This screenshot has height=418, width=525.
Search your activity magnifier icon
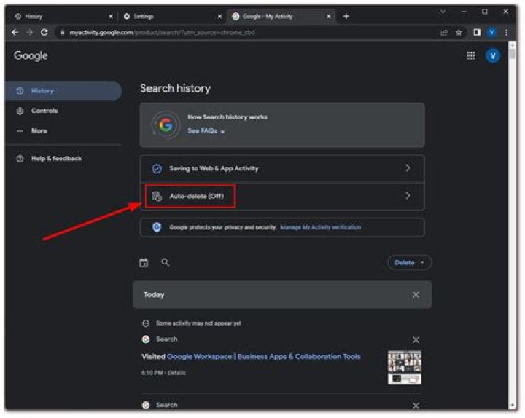point(165,262)
